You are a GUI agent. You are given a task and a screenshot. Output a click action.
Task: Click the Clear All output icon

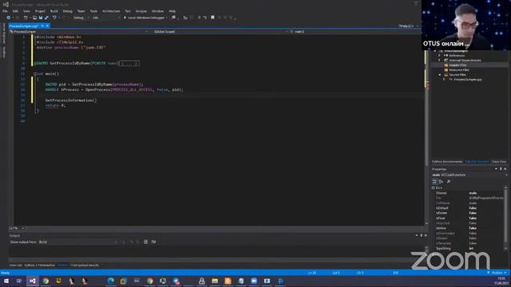145,242
